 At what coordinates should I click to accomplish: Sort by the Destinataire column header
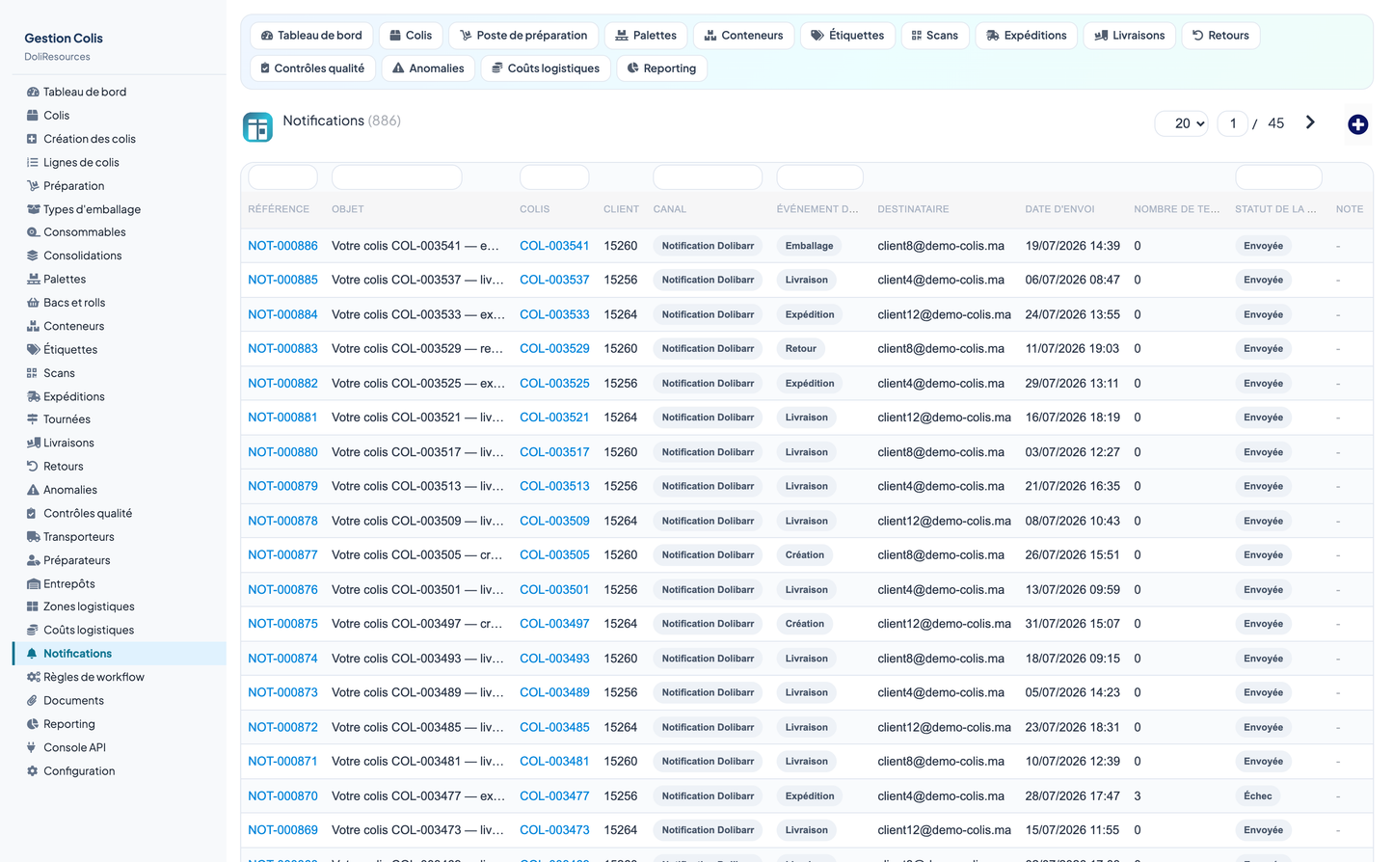click(x=913, y=209)
